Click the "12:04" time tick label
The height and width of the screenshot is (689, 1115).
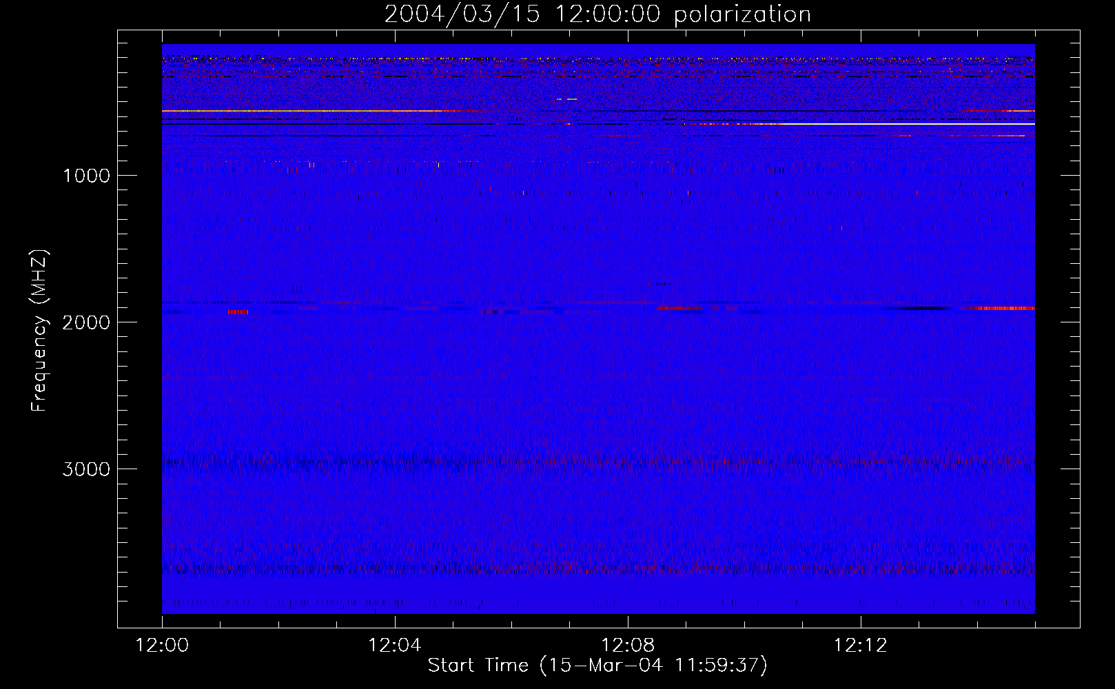pyautogui.click(x=395, y=646)
